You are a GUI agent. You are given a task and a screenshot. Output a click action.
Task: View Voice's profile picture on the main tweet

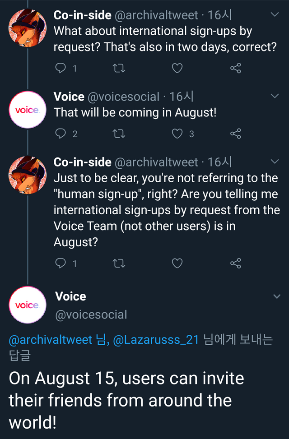pyautogui.click(x=27, y=305)
